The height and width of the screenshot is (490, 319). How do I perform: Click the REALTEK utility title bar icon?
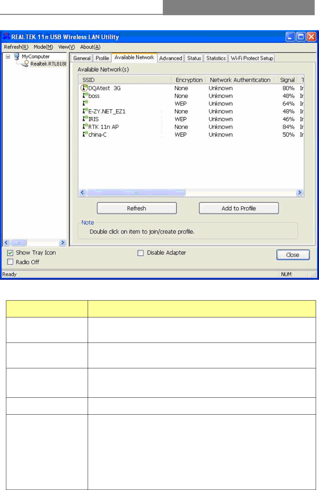click(x=6, y=36)
